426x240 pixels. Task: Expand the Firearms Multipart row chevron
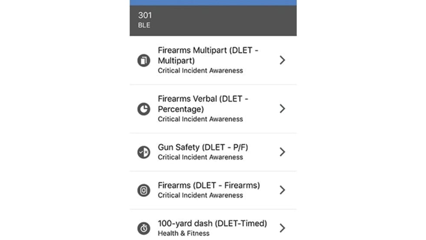[282, 60]
